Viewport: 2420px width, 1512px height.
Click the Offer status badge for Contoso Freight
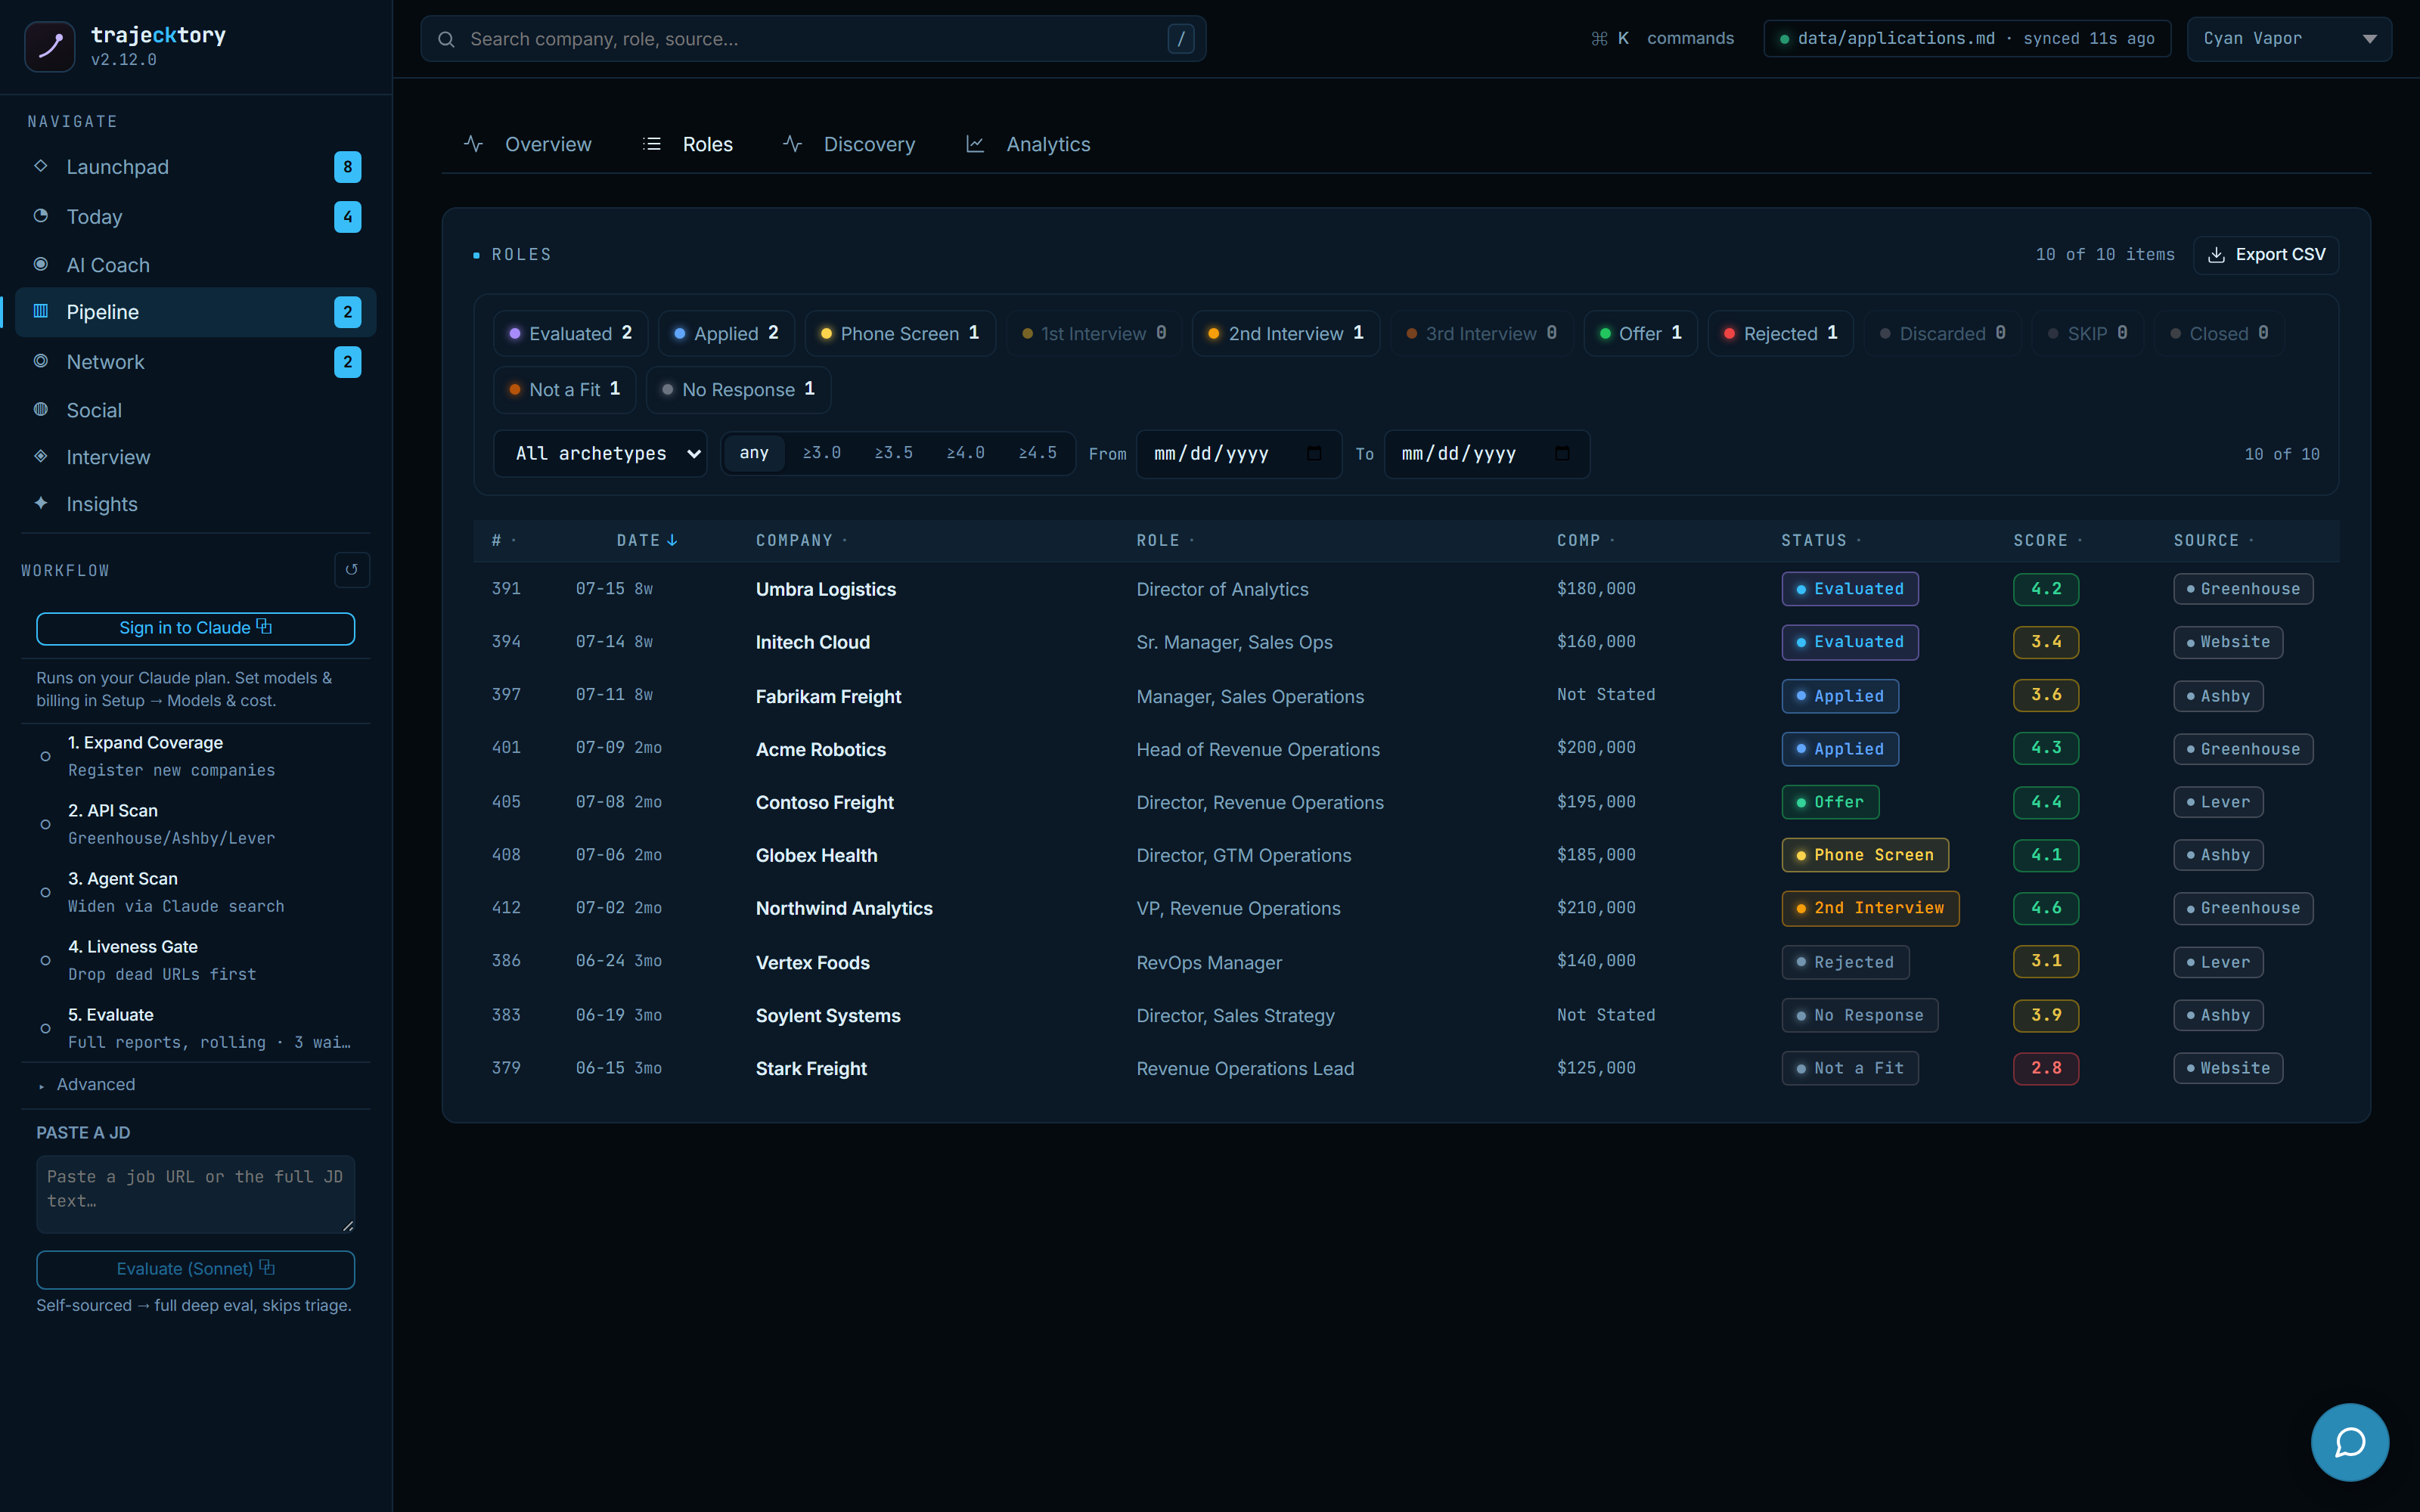click(1830, 802)
